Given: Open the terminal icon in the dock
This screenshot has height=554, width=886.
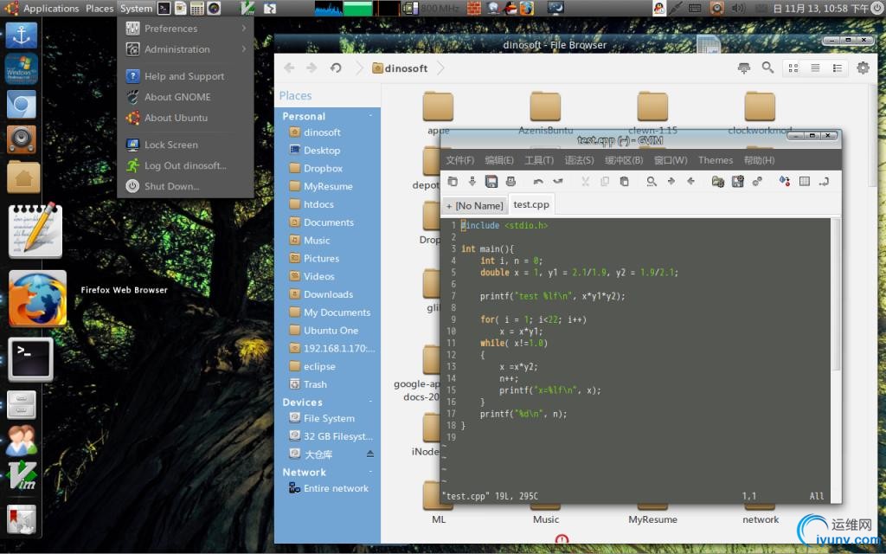Looking at the screenshot, I should coord(31,359).
